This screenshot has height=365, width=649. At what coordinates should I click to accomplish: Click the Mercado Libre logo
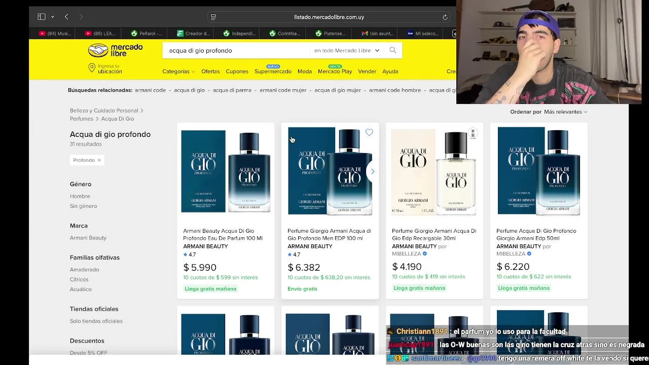[116, 50]
